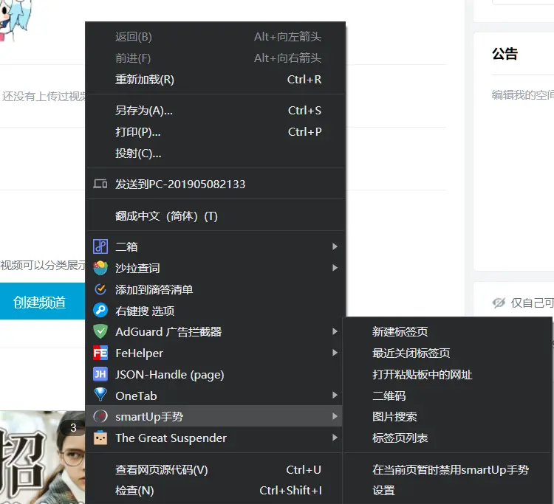Open 设置 in smartUp submenu
This screenshot has height=504, width=554.
click(448, 491)
